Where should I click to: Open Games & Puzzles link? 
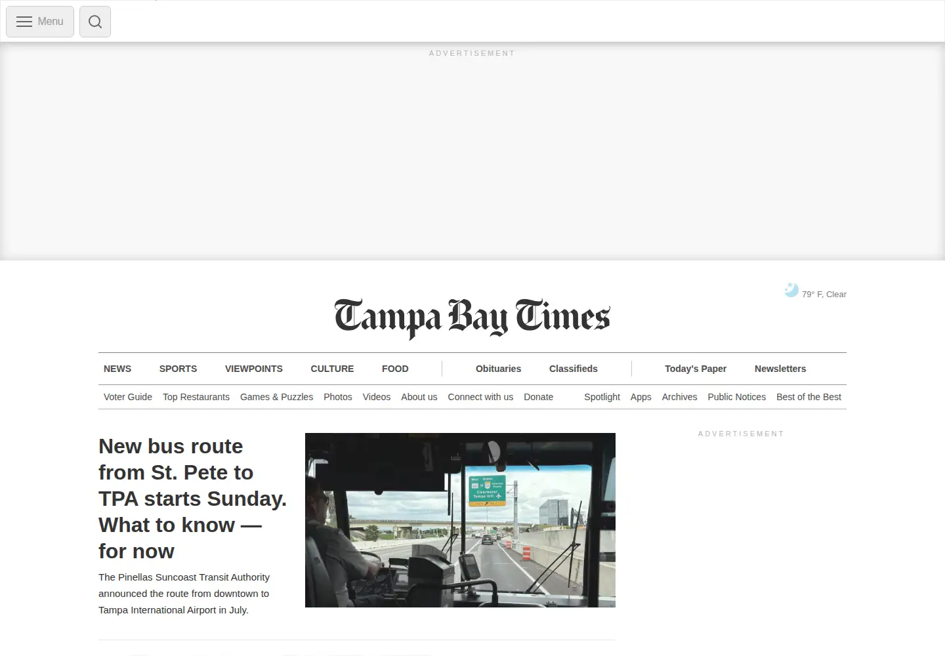click(276, 397)
